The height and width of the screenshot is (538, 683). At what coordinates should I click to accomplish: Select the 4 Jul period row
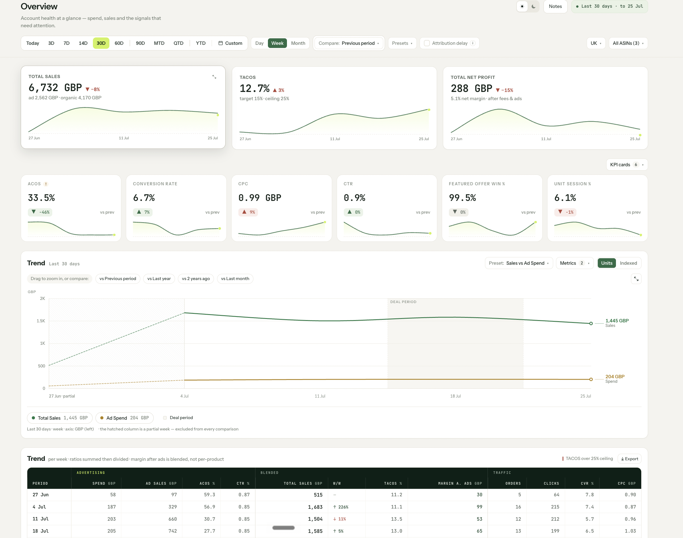tap(334, 507)
